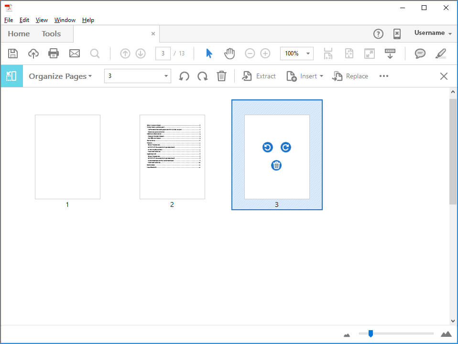
Task: Click the Extract button
Action: tap(259, 76)
